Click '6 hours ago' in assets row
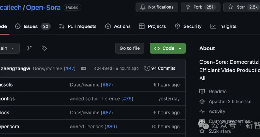This screenshot has width=260, height=137. [166, 85]
